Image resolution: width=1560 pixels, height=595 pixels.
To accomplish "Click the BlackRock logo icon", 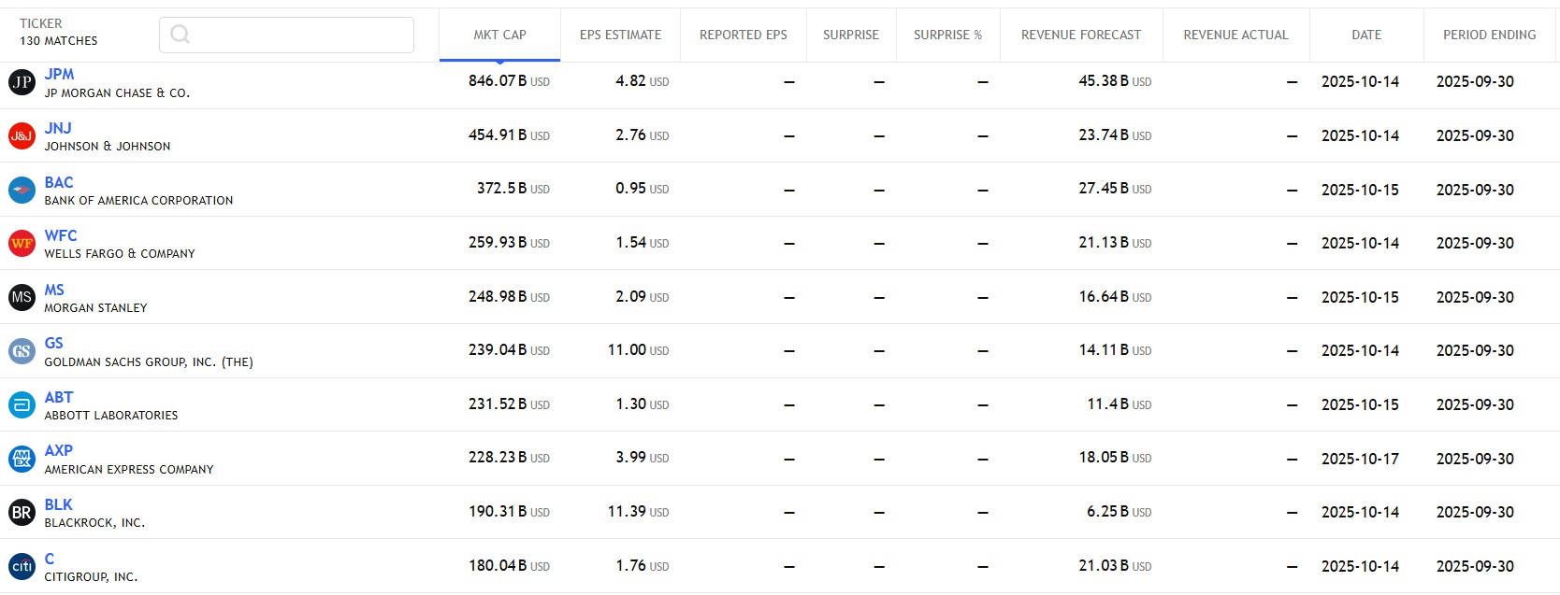I will click(22, 513).
